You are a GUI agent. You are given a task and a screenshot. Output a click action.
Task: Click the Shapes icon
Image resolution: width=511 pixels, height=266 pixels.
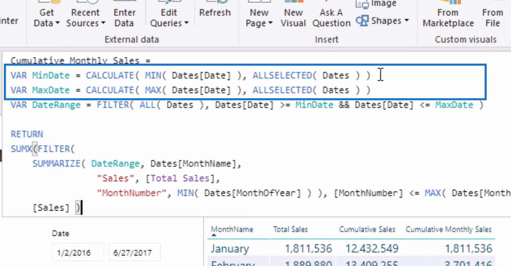pos(362,21)
